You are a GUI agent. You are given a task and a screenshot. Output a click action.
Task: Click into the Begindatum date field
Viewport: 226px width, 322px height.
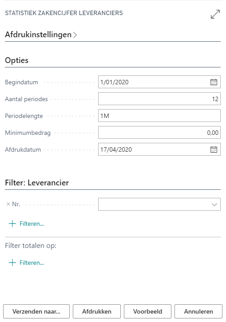click(x=154, y=82)
